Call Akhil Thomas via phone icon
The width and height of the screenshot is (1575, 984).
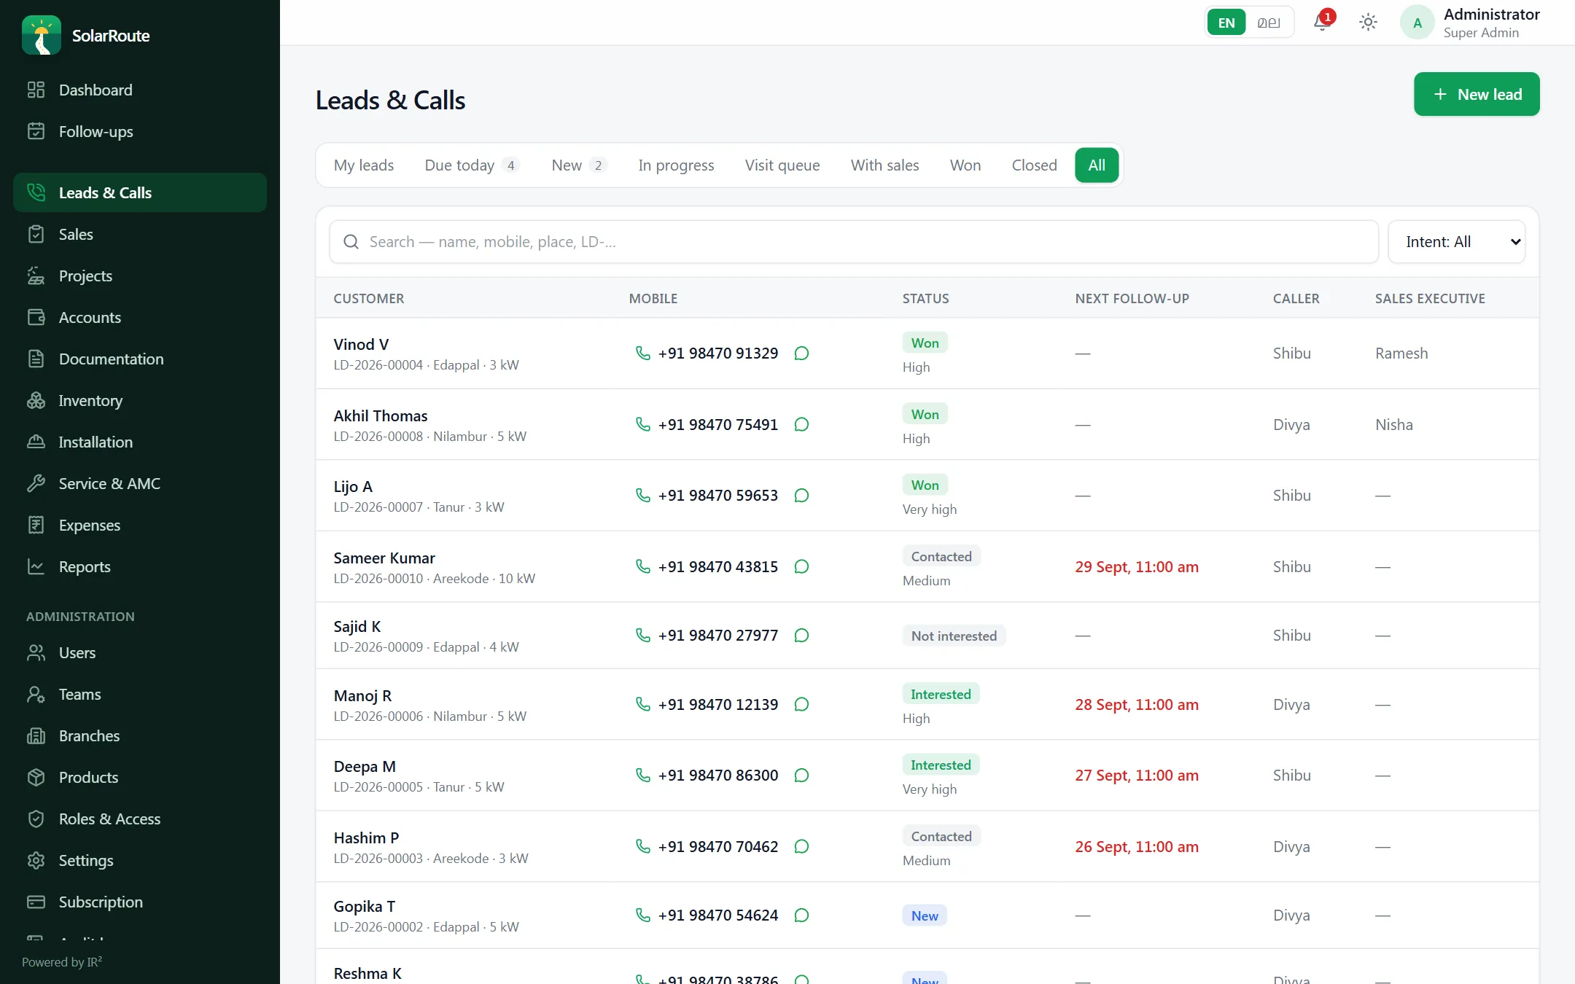click(x=642, y=424)
